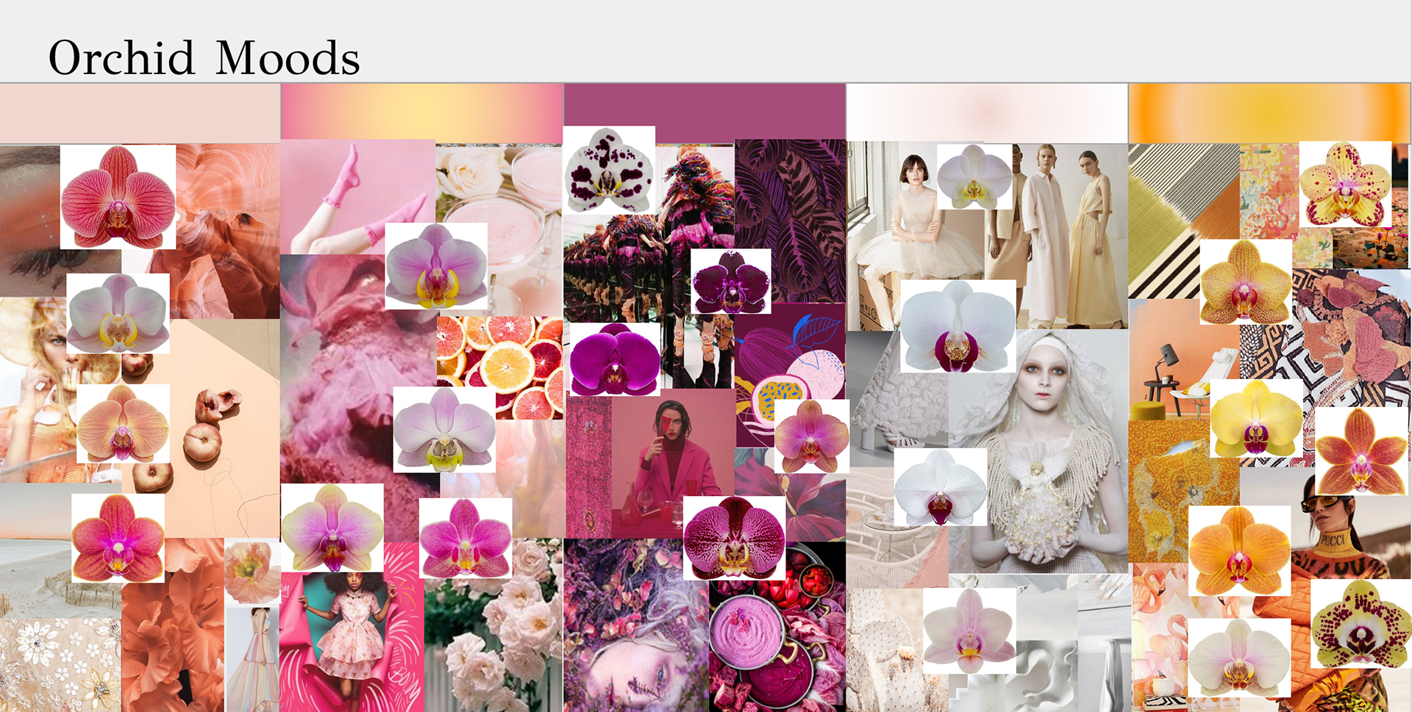Select the beaded floral embroidery fabric photo

coord(60,665)
